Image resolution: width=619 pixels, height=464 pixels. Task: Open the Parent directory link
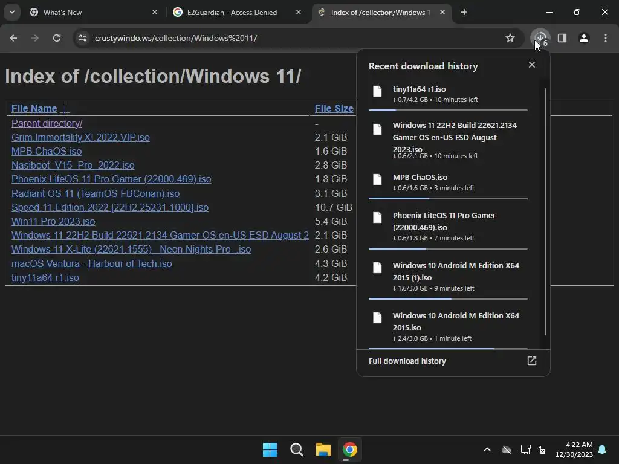pyautogui.click(x=47, y=123)
